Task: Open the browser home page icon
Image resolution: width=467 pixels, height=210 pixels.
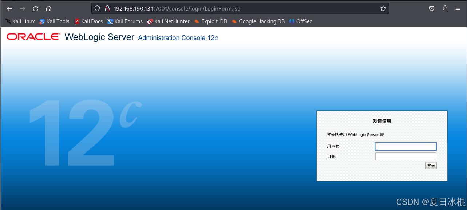Action: click(49, 8)
